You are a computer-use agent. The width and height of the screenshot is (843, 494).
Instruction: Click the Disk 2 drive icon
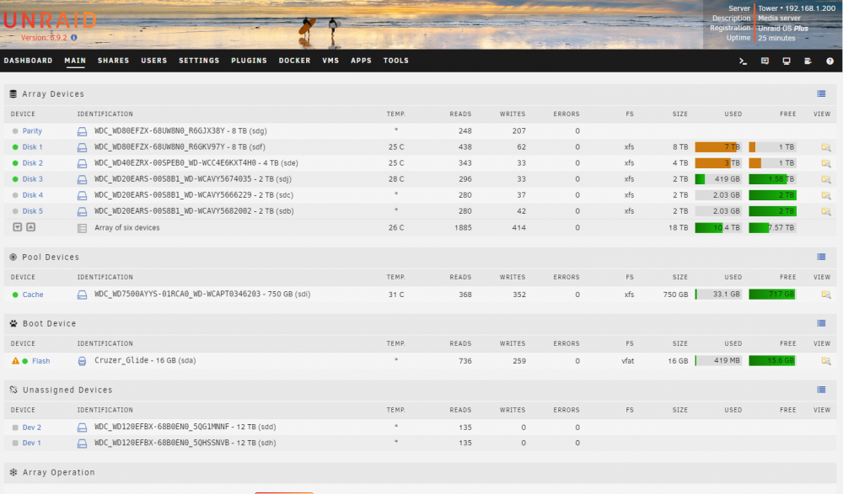tap(82, 163)
